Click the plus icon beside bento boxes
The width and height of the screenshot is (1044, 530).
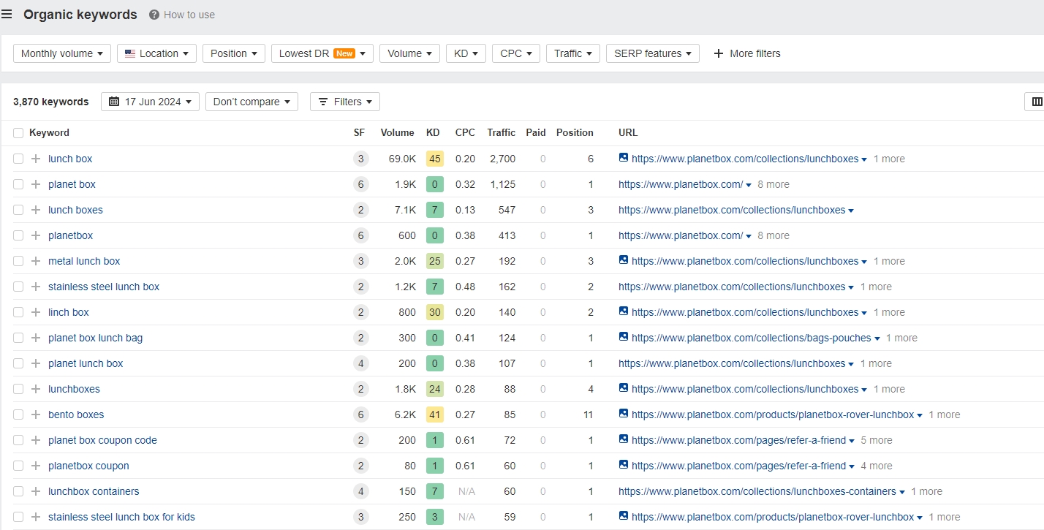coord(36,414)
